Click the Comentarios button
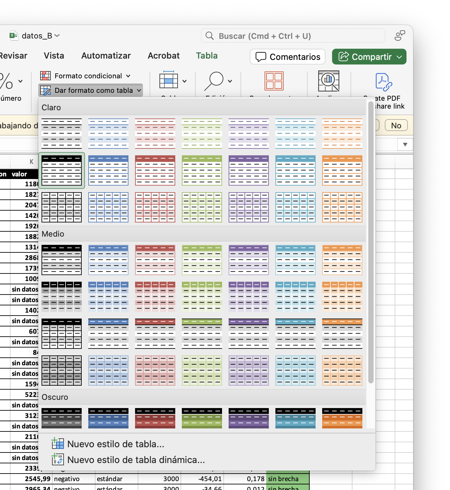Viewport: 450px width, 490px height. point(288,57)
